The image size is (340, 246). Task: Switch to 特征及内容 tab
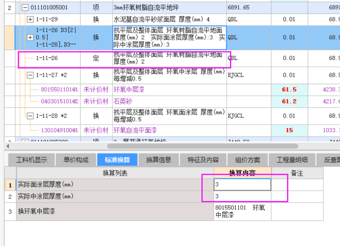203,160
